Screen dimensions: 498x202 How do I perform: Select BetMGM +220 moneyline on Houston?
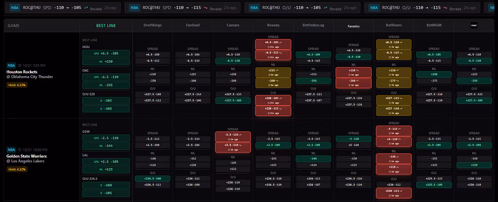coord(433,74)
